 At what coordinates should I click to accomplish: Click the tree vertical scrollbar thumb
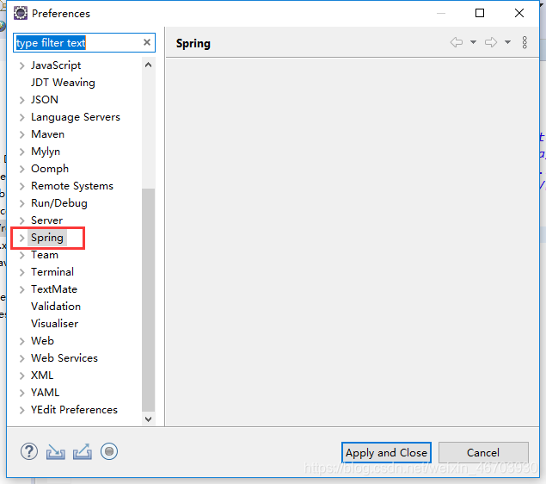click(149, 301)
